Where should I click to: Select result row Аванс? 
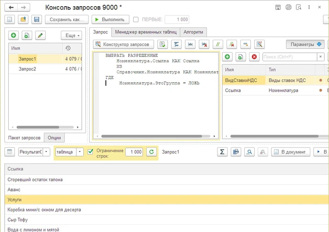[167, 189]
